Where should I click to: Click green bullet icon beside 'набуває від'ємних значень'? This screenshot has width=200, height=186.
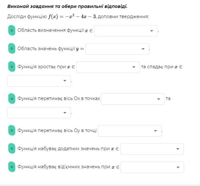tap(11, 166)
